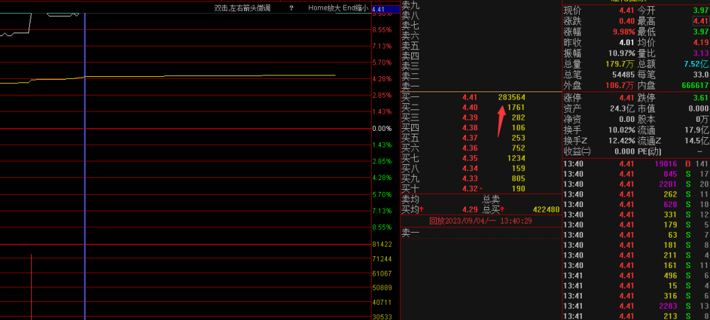Toggle the PE(动) ratio label
This screenshot has height=320, width=710.
pyautogui.click(x=650, y=150)
